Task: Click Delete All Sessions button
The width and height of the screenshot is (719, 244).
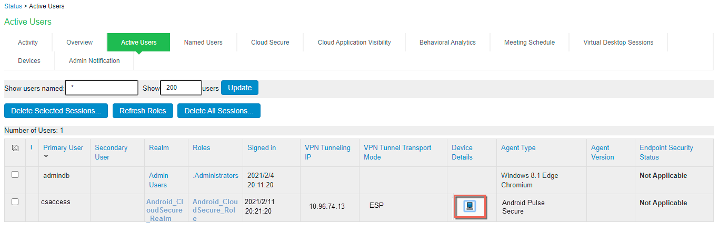Action: [x=219, y=111]
